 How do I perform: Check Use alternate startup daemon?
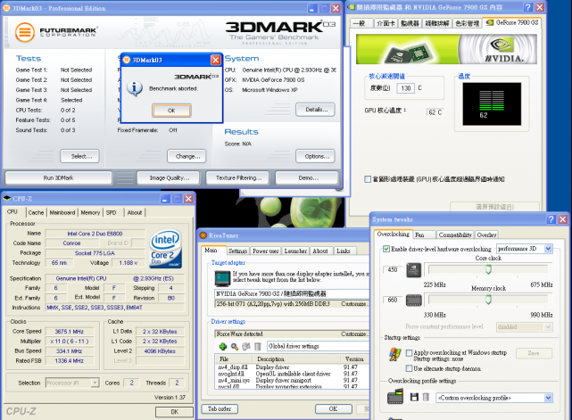pos(409,368)
